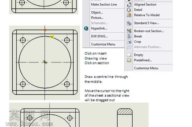Choose Make Section Line menu entry
The image size is (192, 127).
(104, 5)
